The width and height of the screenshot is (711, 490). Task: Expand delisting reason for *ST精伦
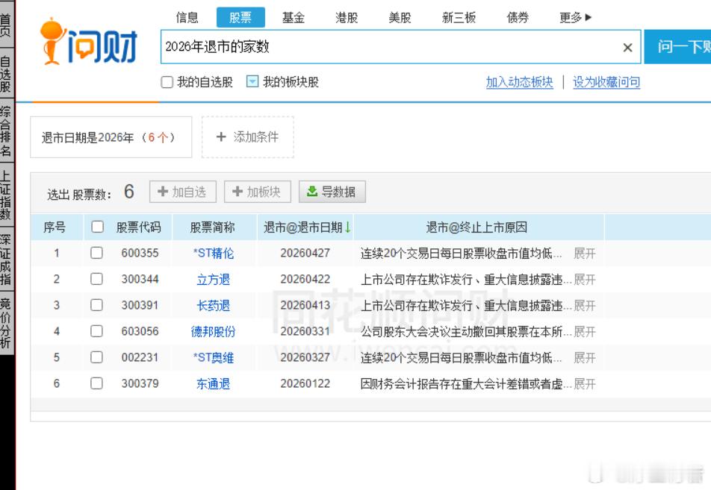pos(585,253)
